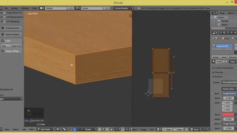Open the File menu
Image resolution: width=237 pixels, height=133 pixels.
6,8
